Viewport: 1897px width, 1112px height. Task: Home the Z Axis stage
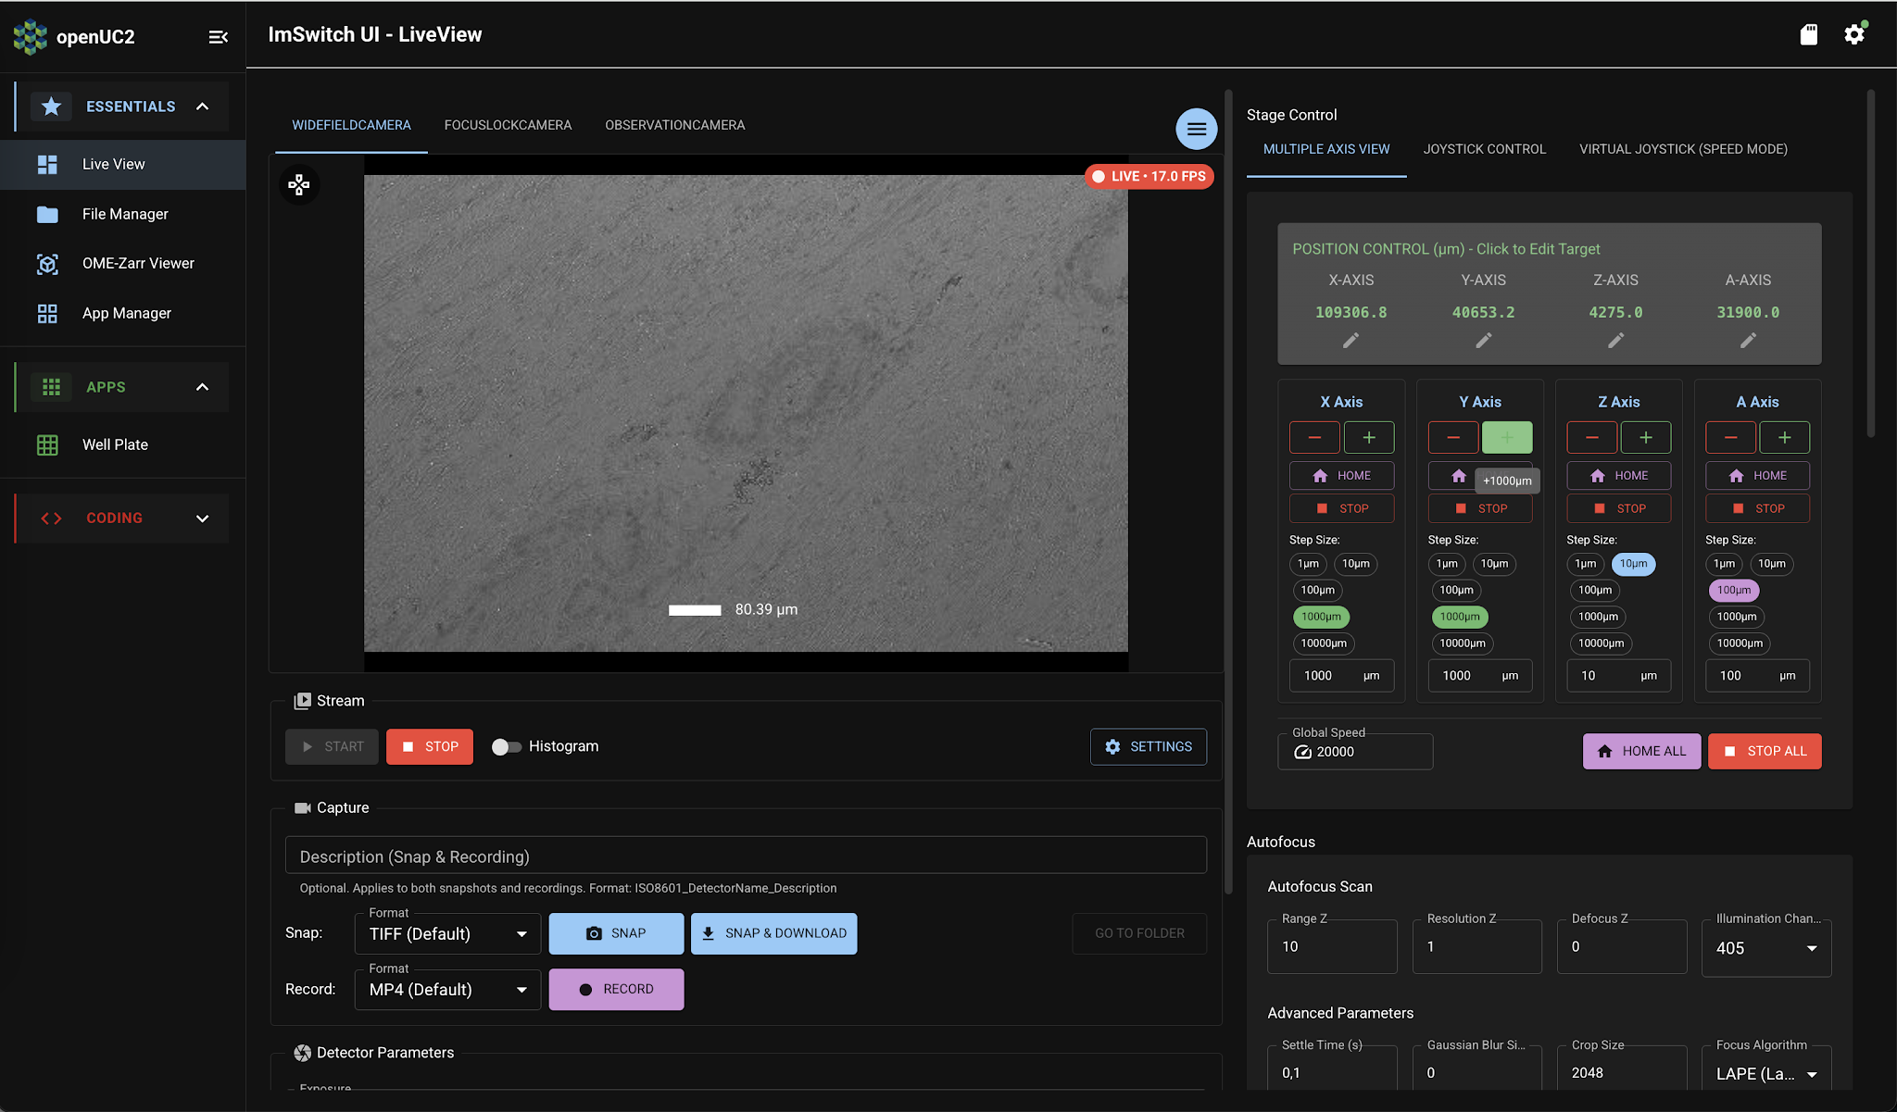click(1618, 475)
